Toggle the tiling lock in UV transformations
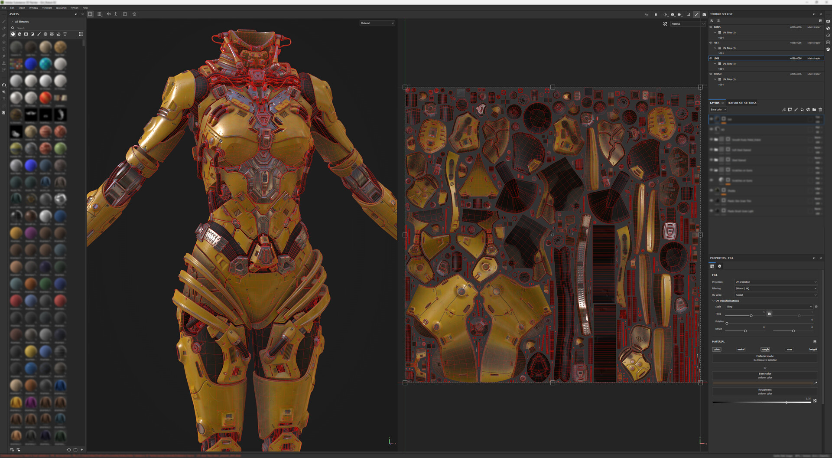The image size is (832, 458). coord(769,314)
